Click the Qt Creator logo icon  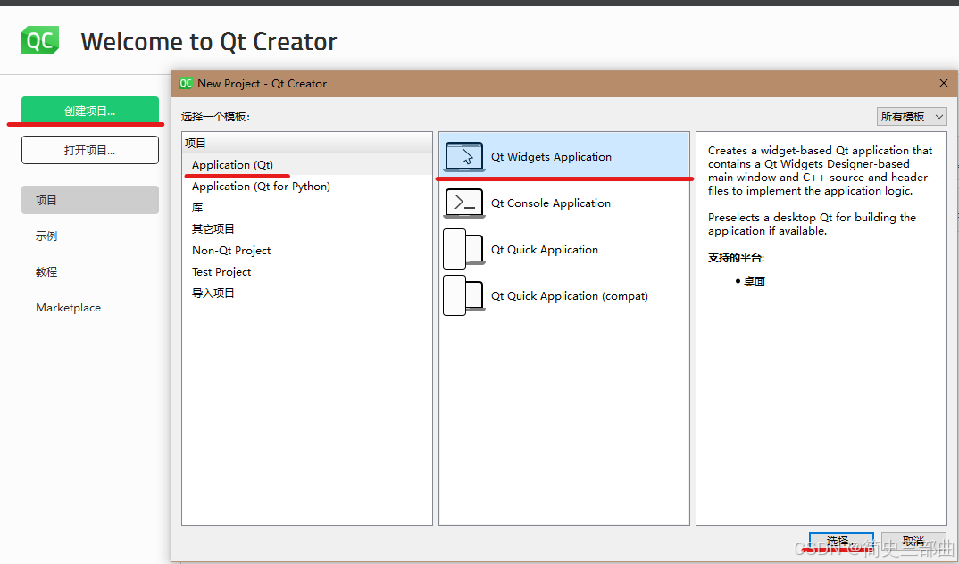pyautogui.click(x=40, y=40)
